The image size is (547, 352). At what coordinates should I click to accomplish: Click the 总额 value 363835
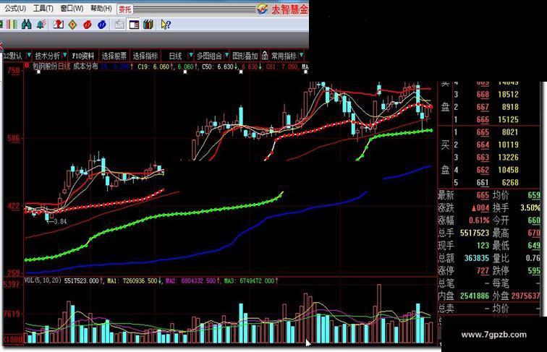coord(477,258)
